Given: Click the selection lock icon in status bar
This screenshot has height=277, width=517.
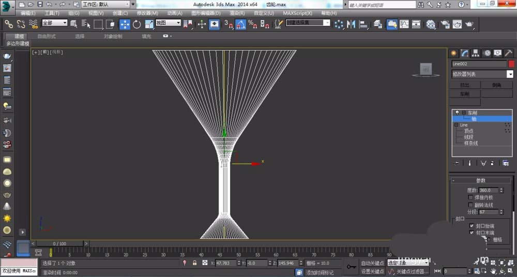Looking at the screenshot, I should [x=194, y=263].
